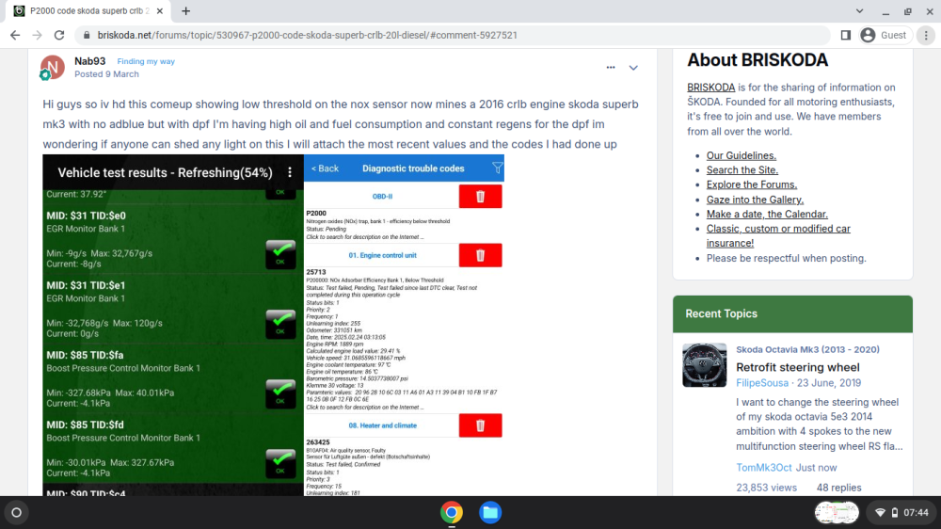Viewport: 941px width, 529px height.
Task: Open steering wheel topic thumbnail
Action: [705, 365]
